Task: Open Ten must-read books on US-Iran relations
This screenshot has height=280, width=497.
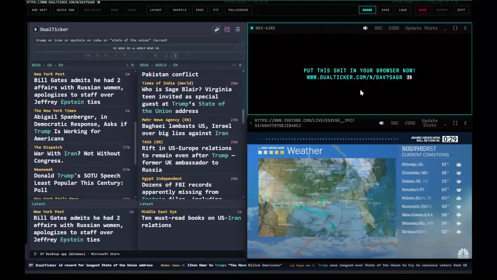Action: 191,221
